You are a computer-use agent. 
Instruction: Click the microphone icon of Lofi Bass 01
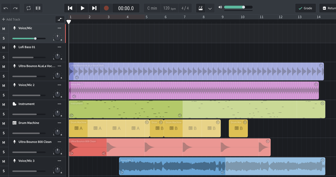(15, 47)
